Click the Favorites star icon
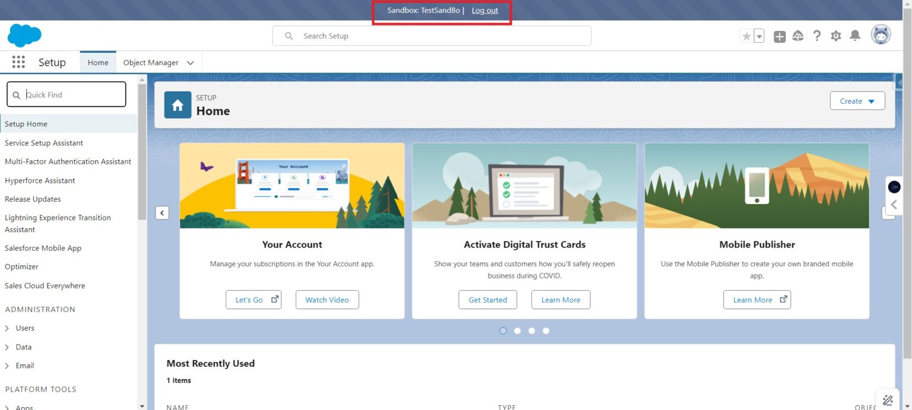This screenshot has height=410, width=912. click(x=746, y=36)
